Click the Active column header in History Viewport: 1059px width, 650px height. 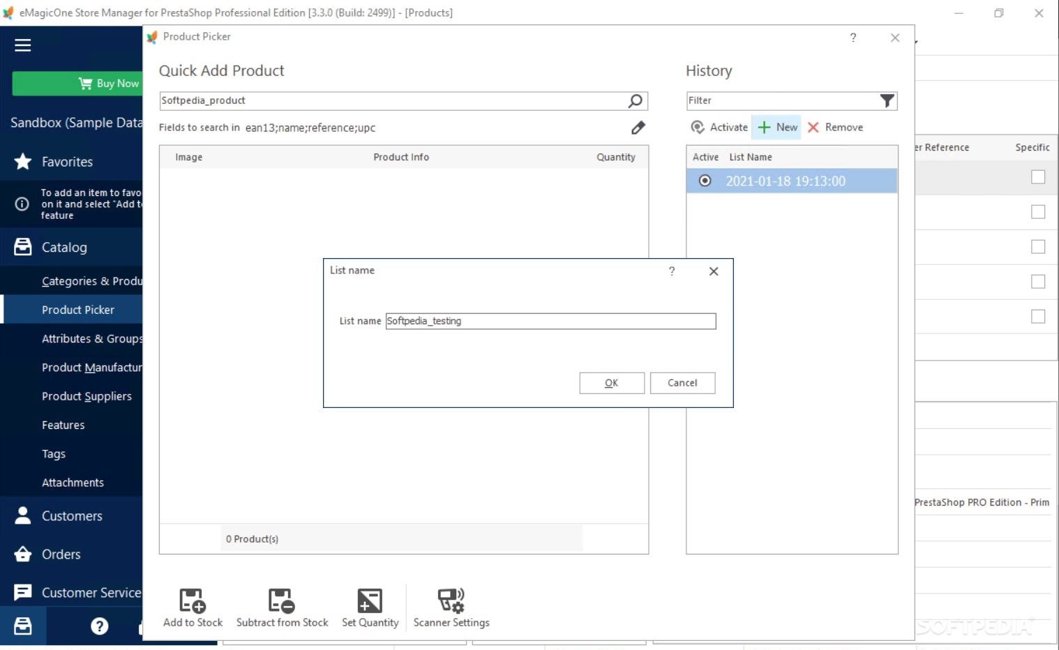click(705, 157)
